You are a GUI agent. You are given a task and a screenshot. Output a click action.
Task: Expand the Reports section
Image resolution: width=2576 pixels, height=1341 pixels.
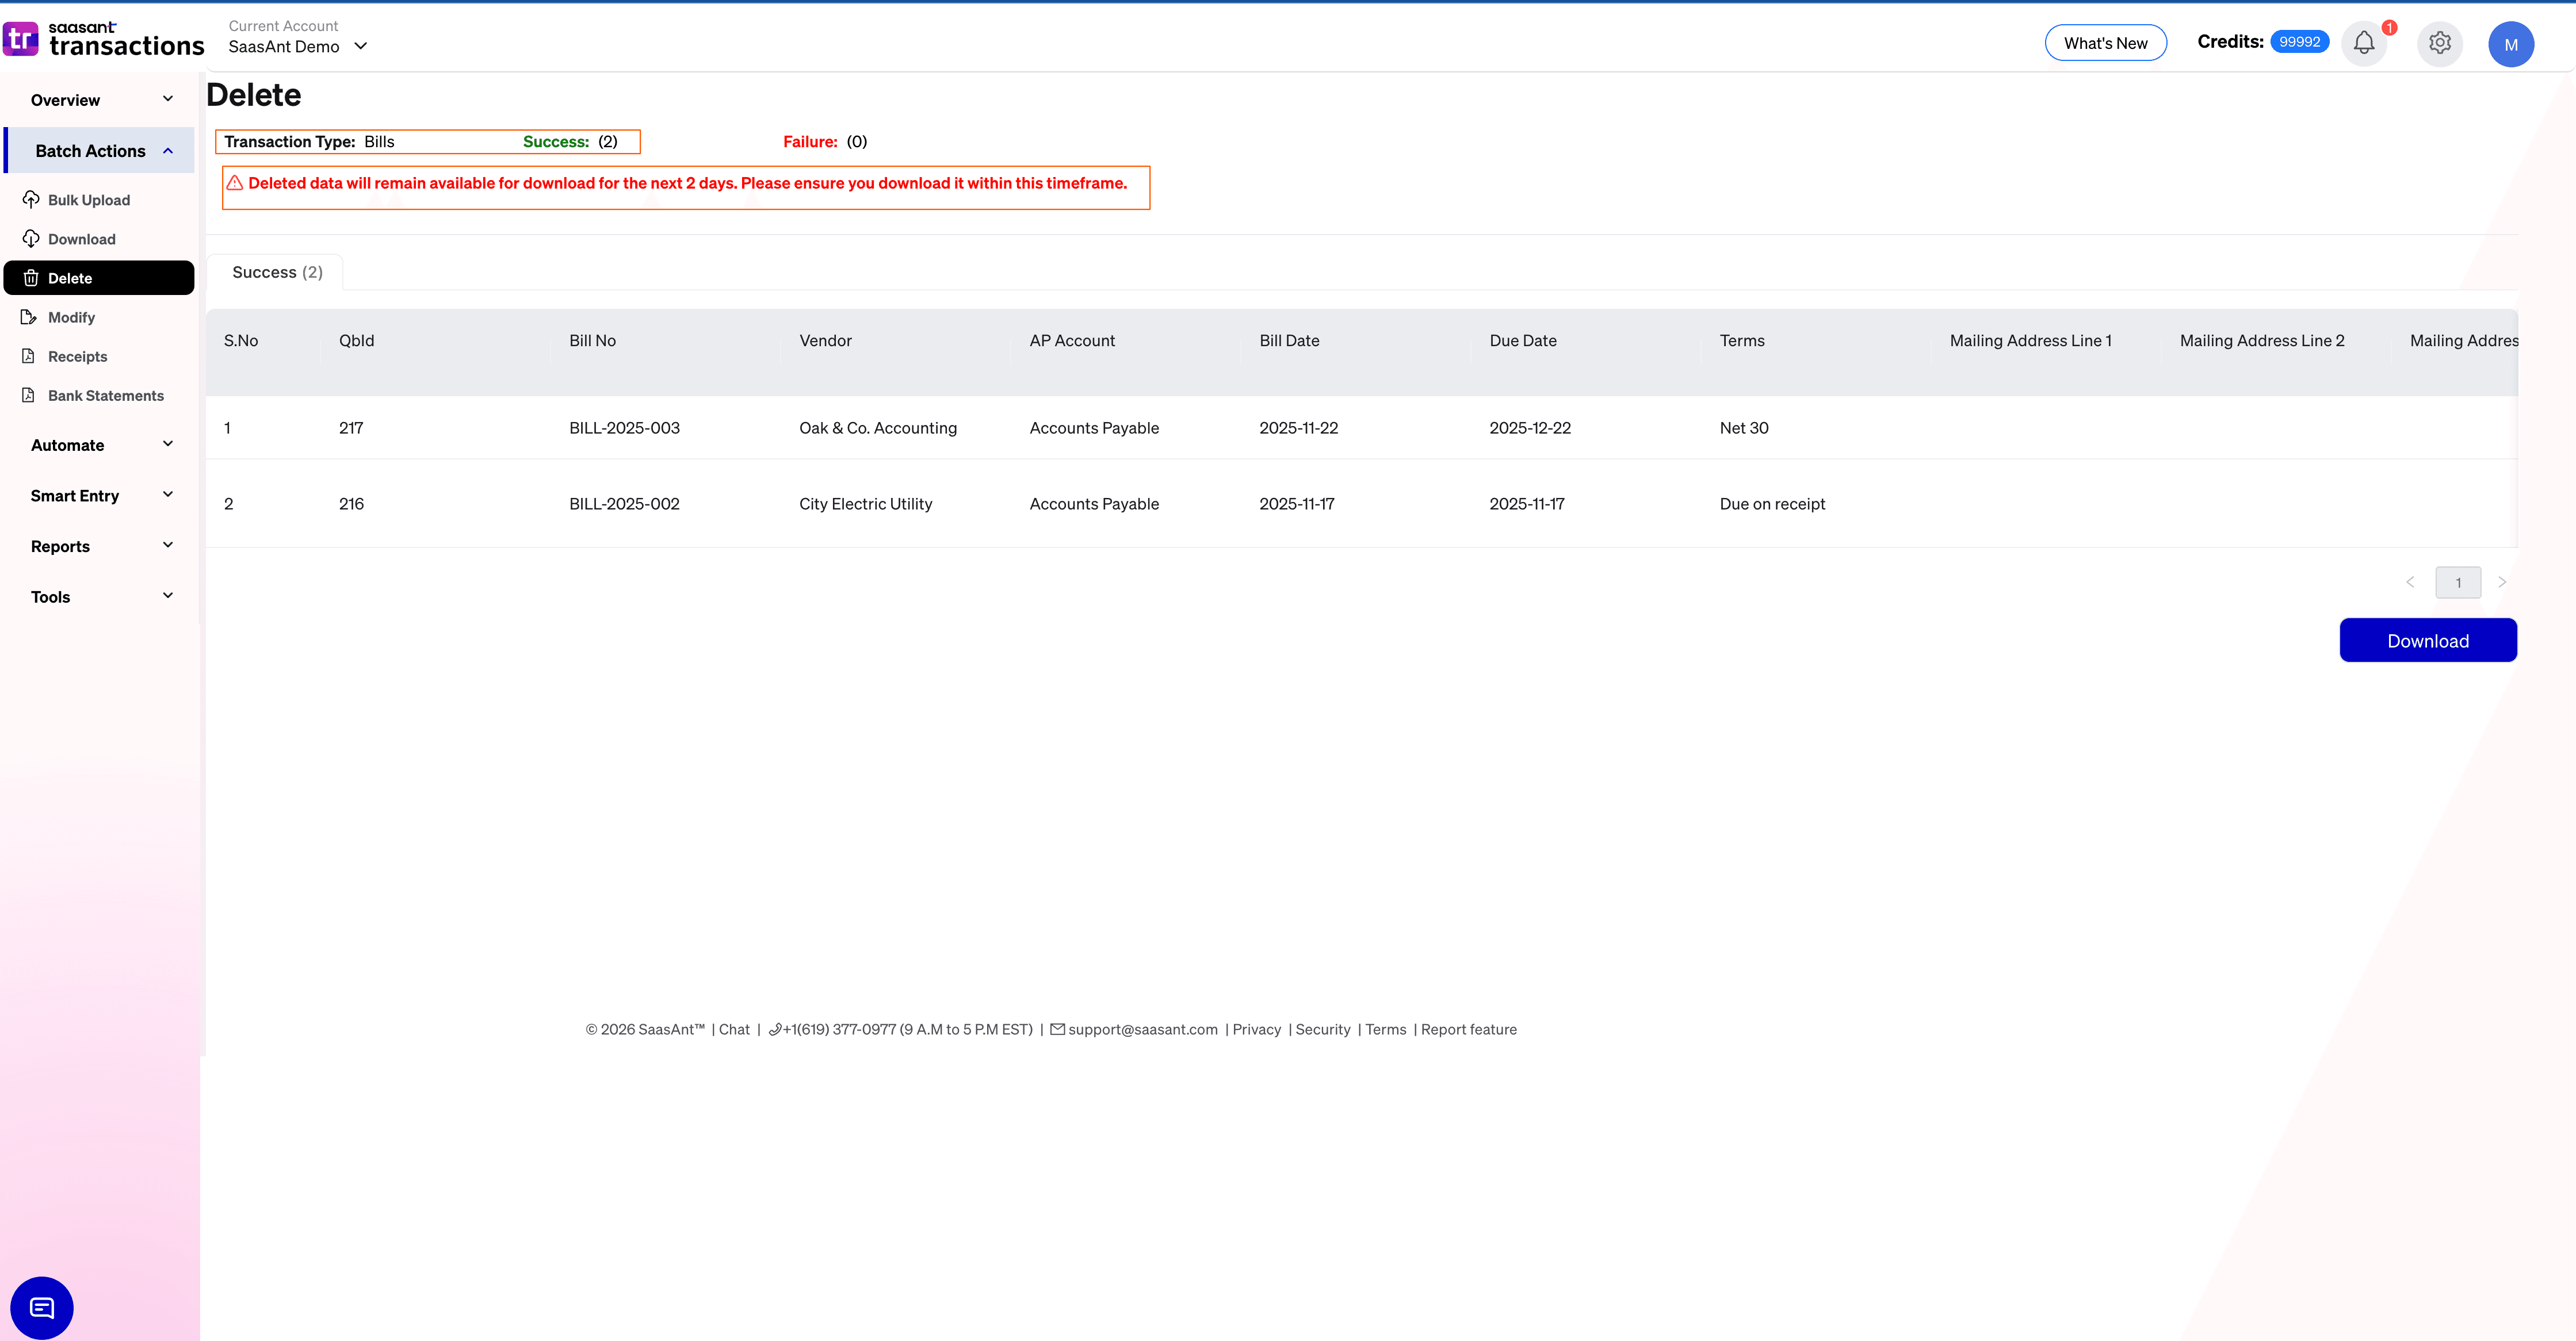(99, 545)
